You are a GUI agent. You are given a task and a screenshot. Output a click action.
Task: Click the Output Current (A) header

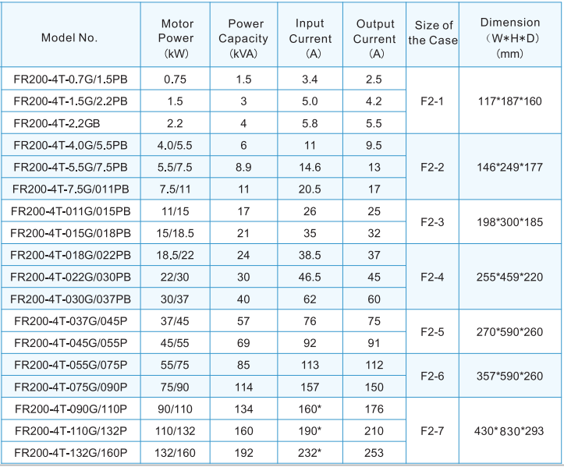[374, 37]
